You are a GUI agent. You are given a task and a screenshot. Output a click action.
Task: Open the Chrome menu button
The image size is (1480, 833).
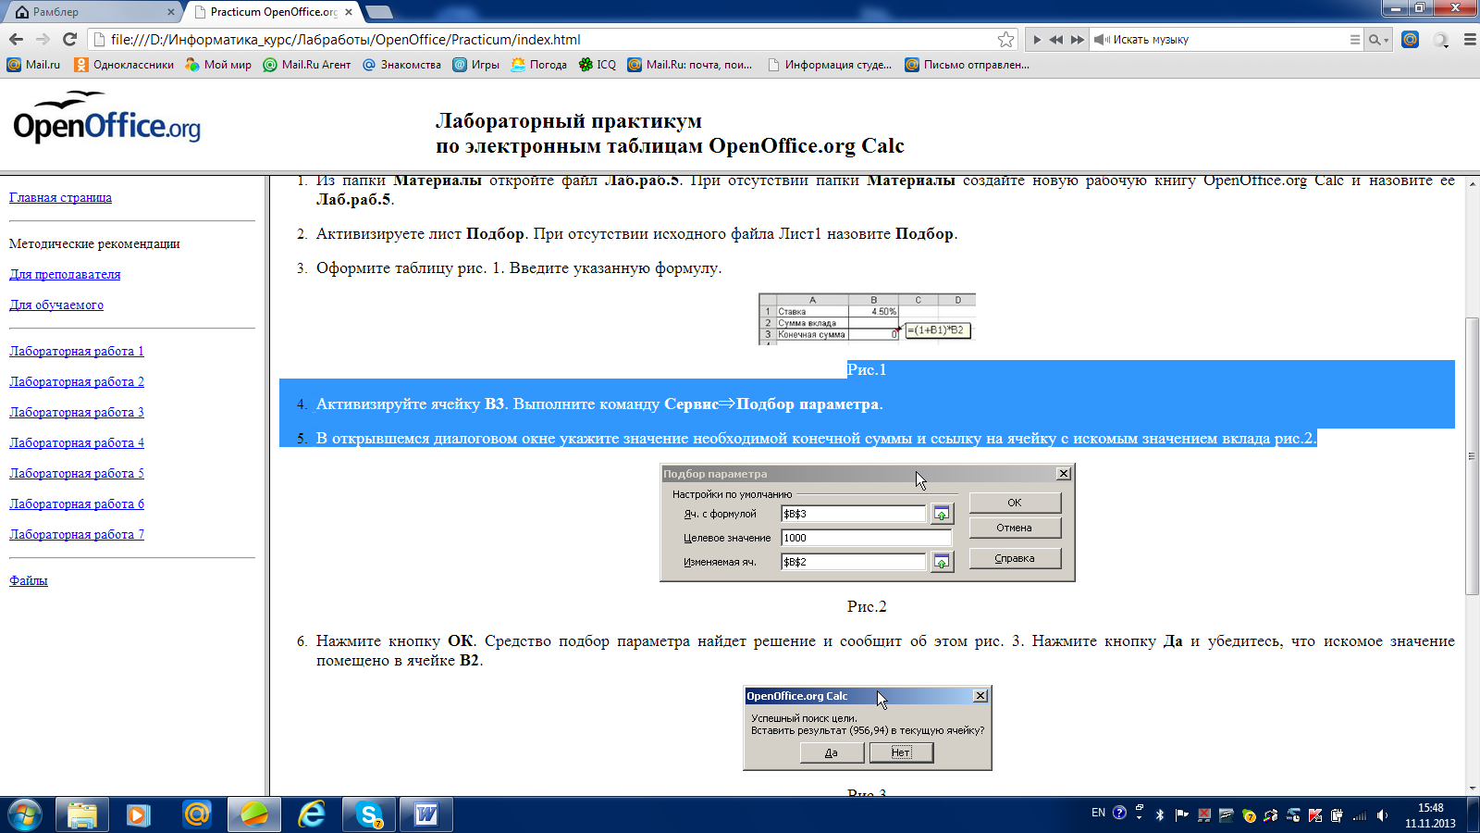1469,39
